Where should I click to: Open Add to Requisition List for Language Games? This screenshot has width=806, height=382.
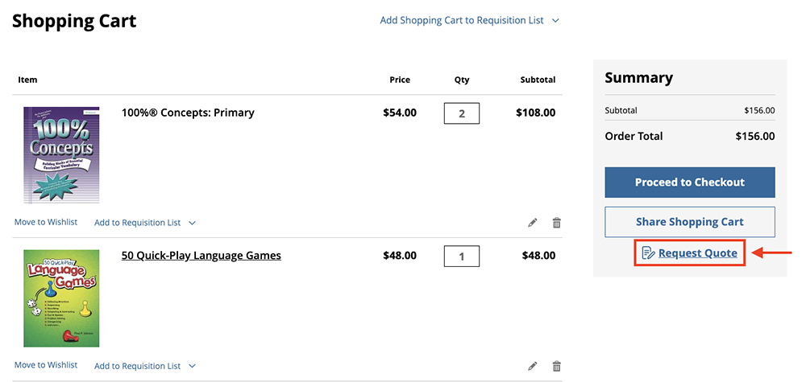tap(144, 366)
